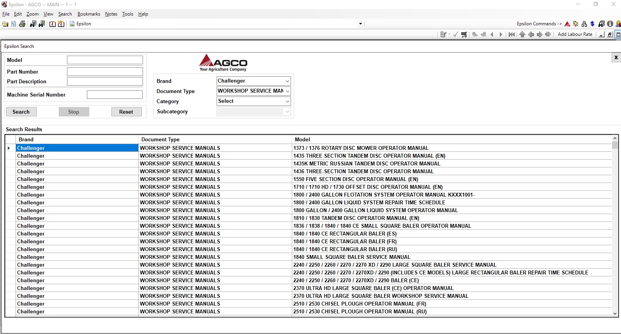Click the stacked windows binoculars icon
The height and width of the screenshot is (334, 621).
602,24
